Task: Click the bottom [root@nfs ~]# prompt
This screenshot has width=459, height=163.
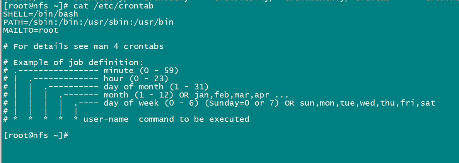Action: (36, 135)
